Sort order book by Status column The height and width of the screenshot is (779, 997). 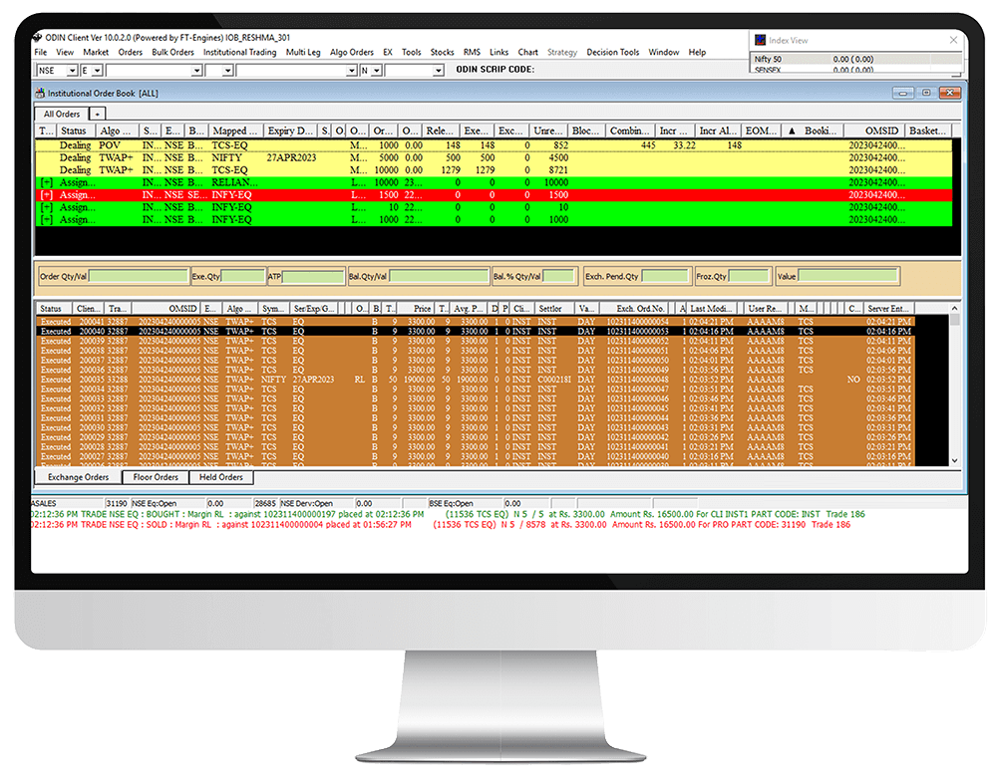click(76, 130)
